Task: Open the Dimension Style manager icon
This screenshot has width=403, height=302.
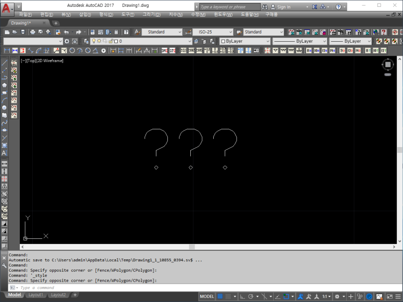Action: click(x=188, y=32)
